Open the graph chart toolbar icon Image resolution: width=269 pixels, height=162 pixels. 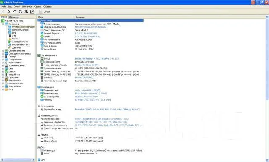[32, 12]
